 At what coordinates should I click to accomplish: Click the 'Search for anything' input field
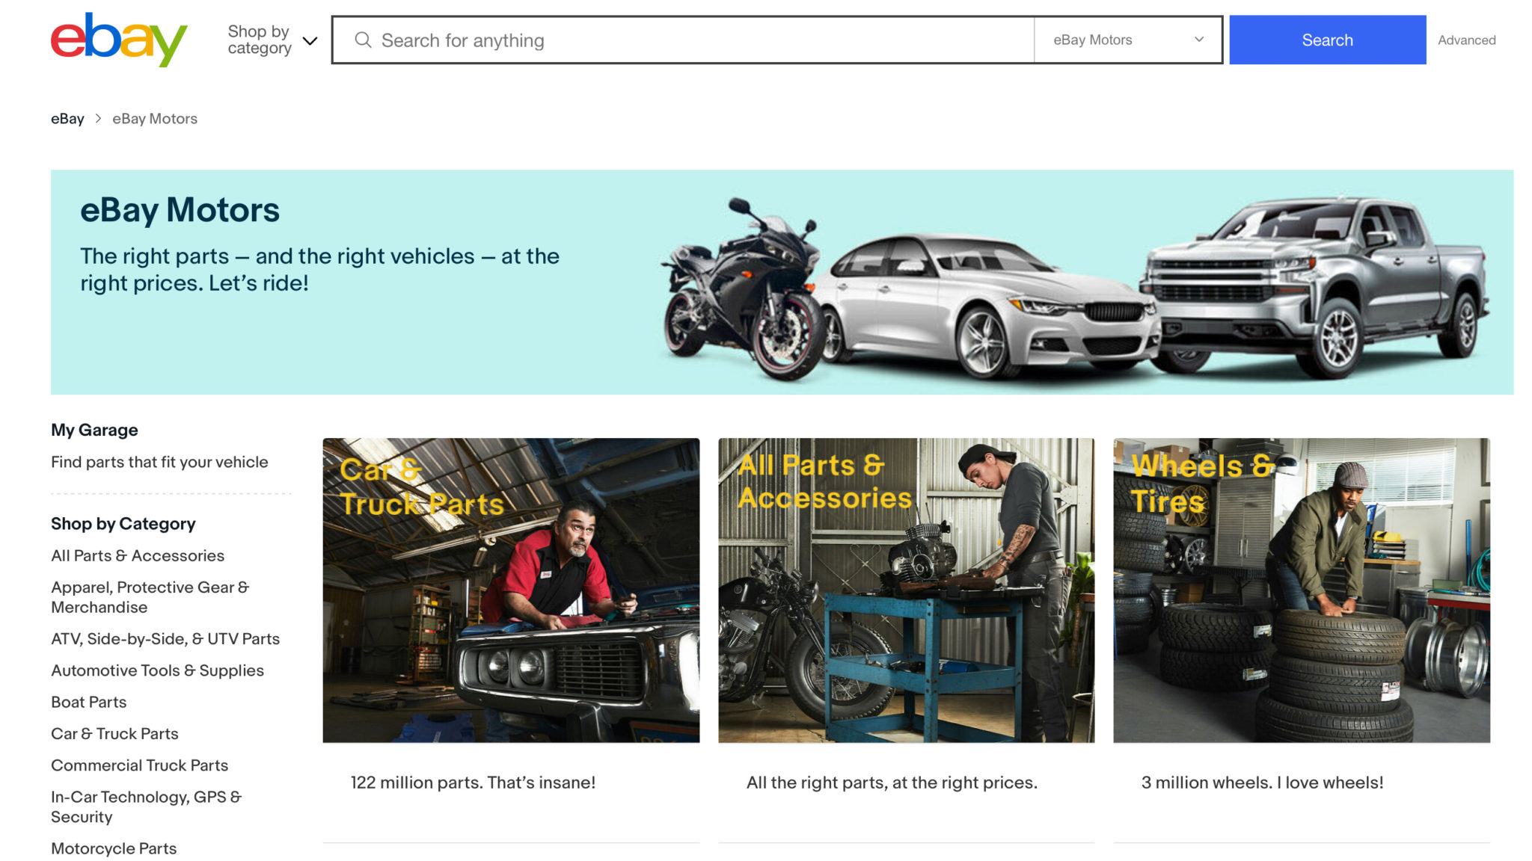(673, 40)
